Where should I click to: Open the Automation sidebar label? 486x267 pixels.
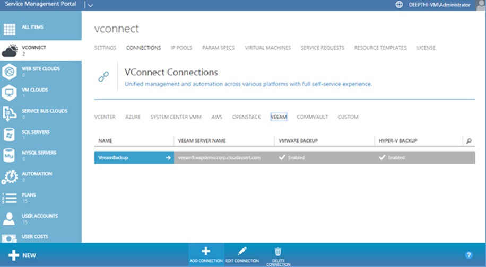coord(37,174)
